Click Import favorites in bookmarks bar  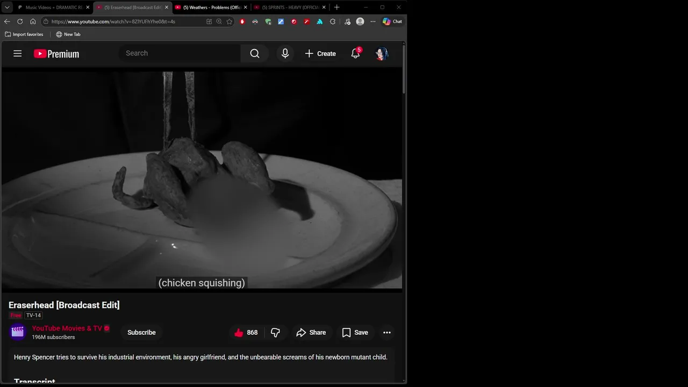click(x=24, y=34)
